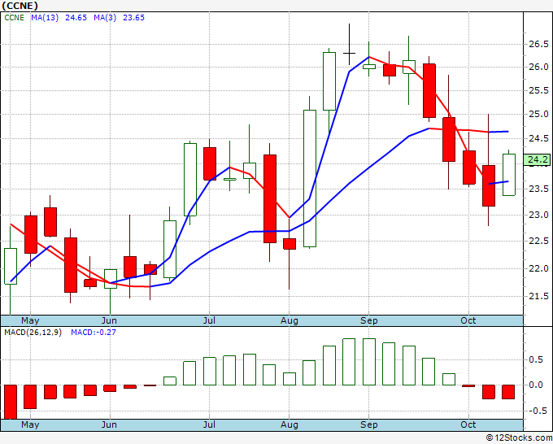Click the 0.5 MACD axis label

tap(536, 360)
